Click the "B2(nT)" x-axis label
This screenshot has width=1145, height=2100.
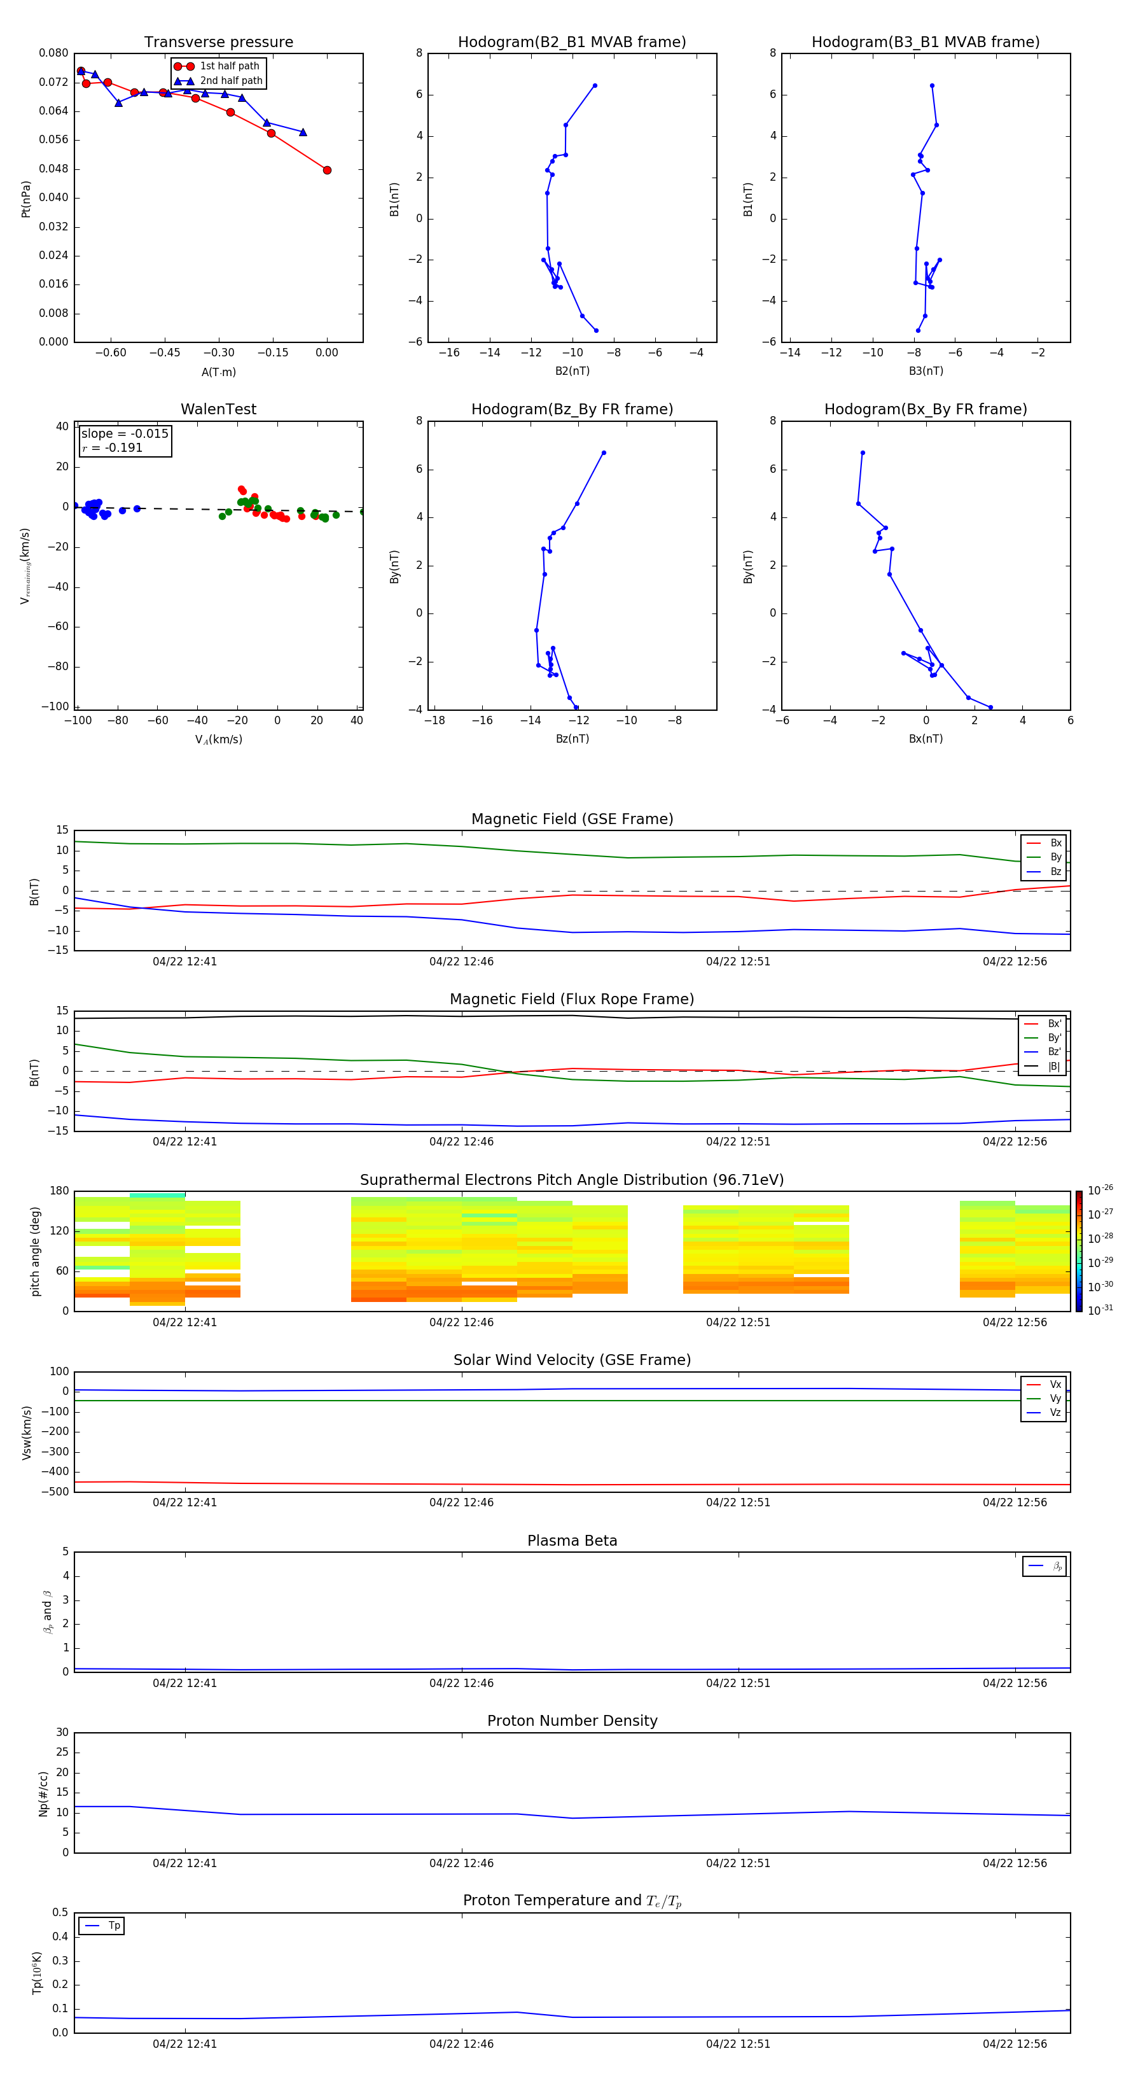[572, 371]
